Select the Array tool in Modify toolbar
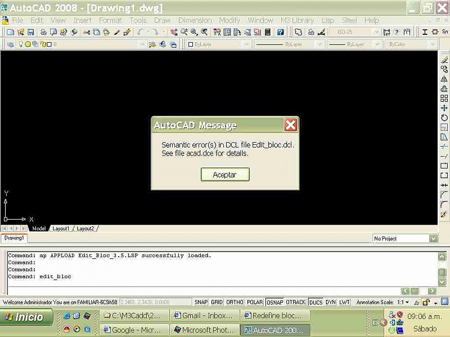 pos(444,98)
